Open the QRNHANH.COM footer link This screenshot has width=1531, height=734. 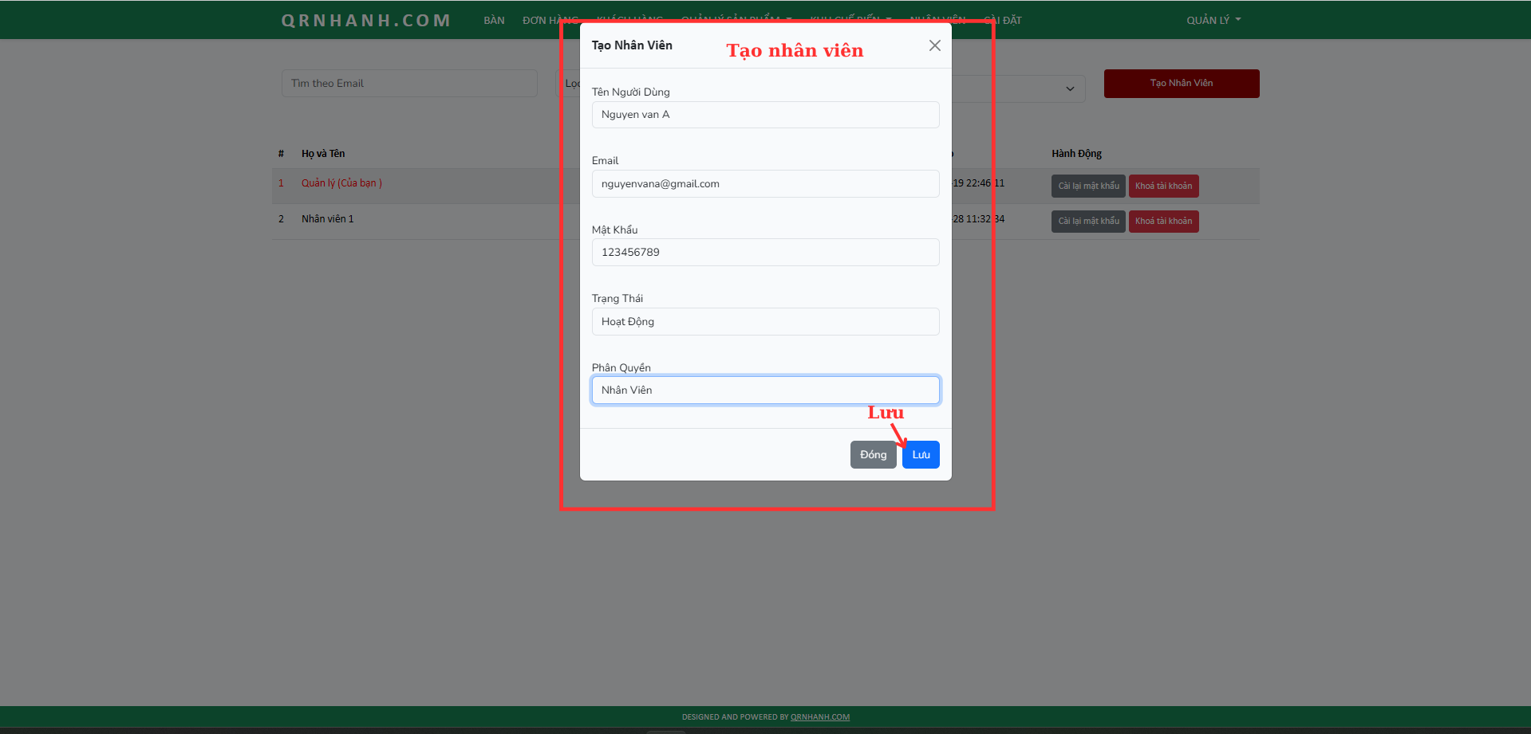tap(820, 716)
